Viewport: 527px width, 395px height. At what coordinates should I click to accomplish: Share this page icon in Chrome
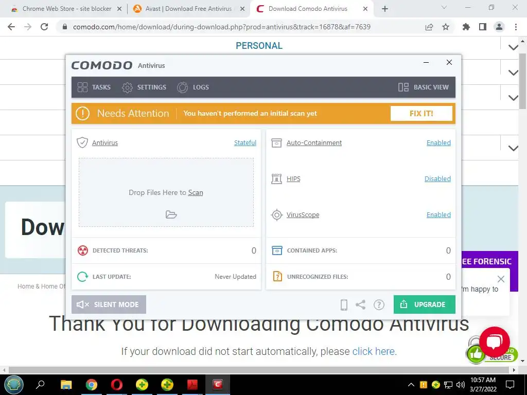[429, 27]
